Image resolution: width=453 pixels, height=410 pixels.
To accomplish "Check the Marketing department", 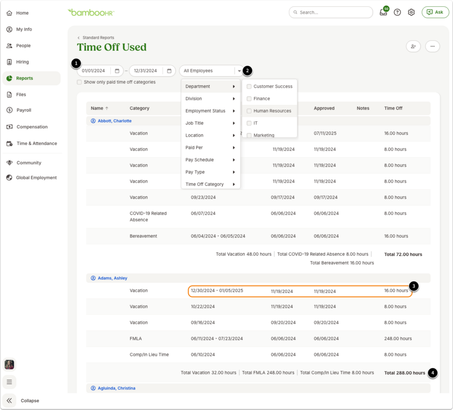I will pos(249,135).
